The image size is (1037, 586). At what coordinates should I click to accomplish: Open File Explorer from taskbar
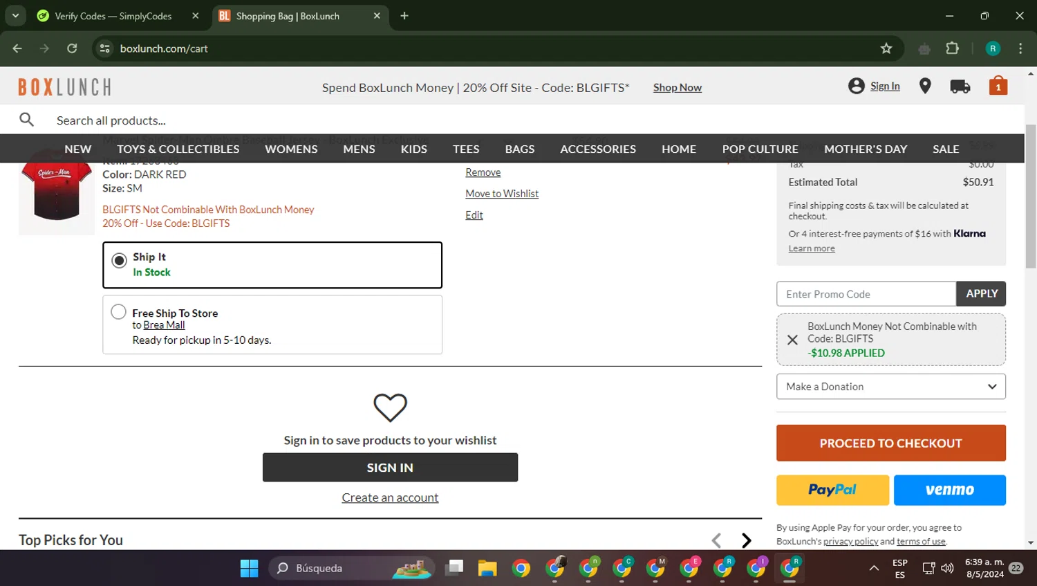click(487, 568)
